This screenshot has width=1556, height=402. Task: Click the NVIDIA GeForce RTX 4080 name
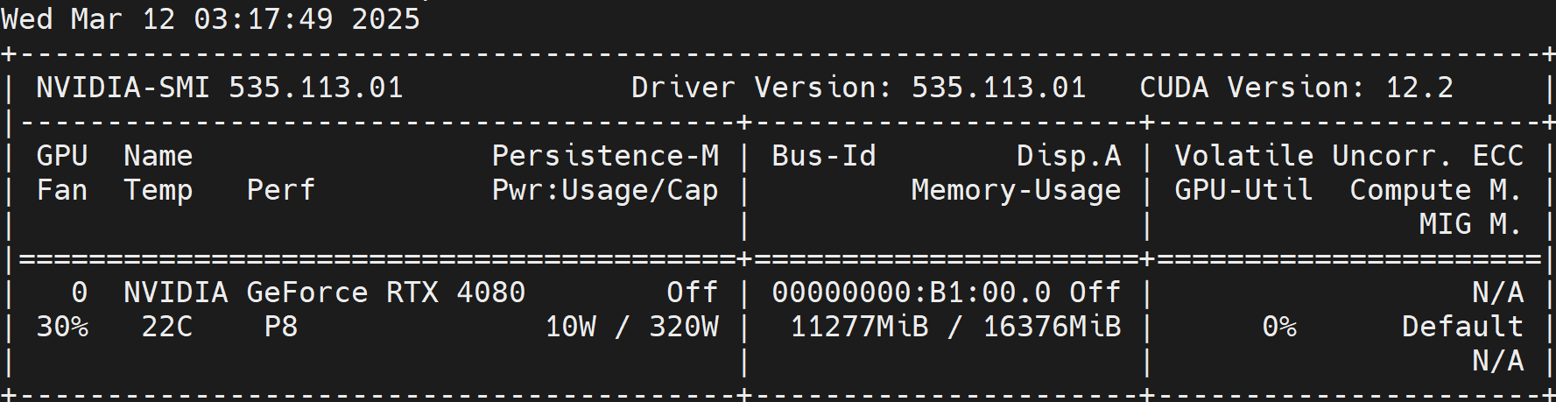[324, 293]
